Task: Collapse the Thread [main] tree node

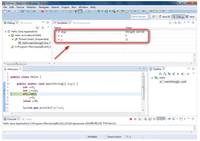Action: (13, 39)
